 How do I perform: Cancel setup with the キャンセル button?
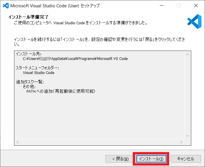(186, 159)
